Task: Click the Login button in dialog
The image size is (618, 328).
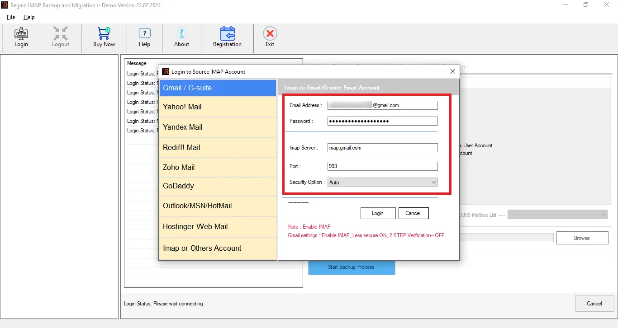Action: pos(378,213)
